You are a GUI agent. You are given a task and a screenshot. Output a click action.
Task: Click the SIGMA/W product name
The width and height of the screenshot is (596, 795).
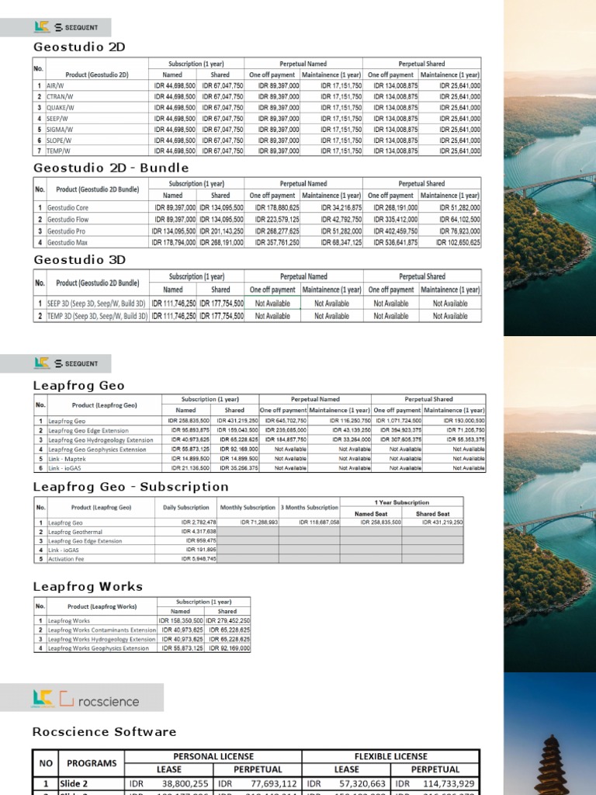[60, 130]
